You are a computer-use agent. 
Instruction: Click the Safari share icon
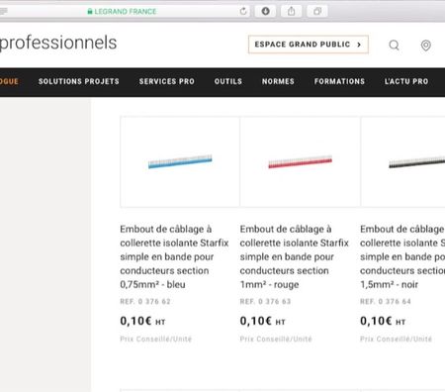[291, 11]
